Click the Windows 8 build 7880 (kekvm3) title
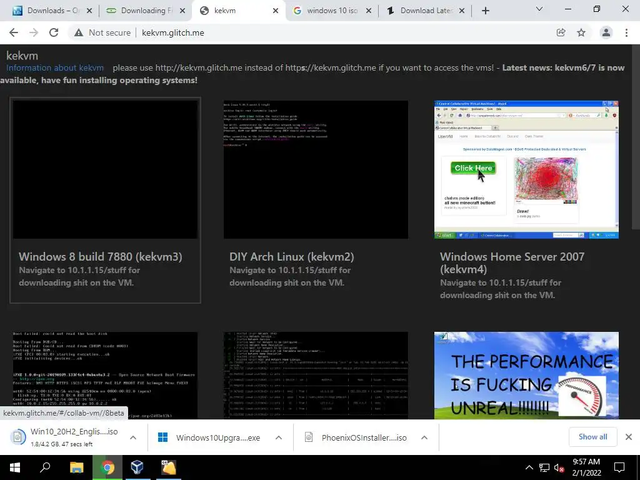Image resolution: width=640 pixels, height=480 pixels. point(101,257)
